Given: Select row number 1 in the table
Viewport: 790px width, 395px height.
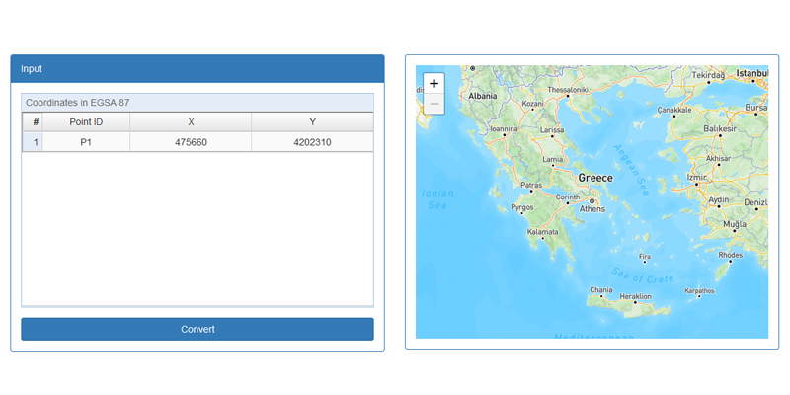Looking at the screenshot, I should click(x=33, y=142).
